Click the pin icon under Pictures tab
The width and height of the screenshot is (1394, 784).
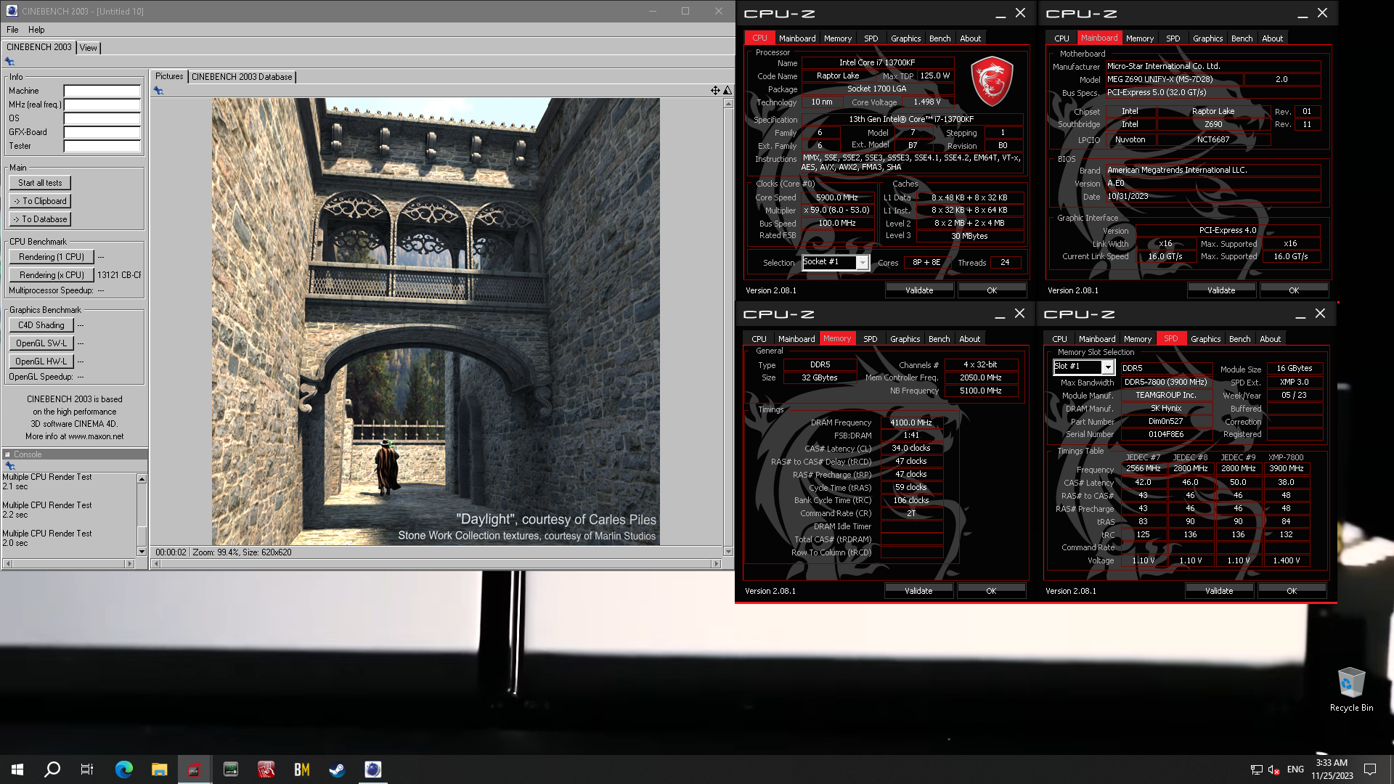(x=158, y=91)
